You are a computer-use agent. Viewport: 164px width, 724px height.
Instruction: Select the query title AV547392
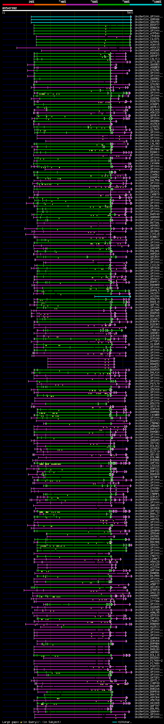tap(9, 8)
